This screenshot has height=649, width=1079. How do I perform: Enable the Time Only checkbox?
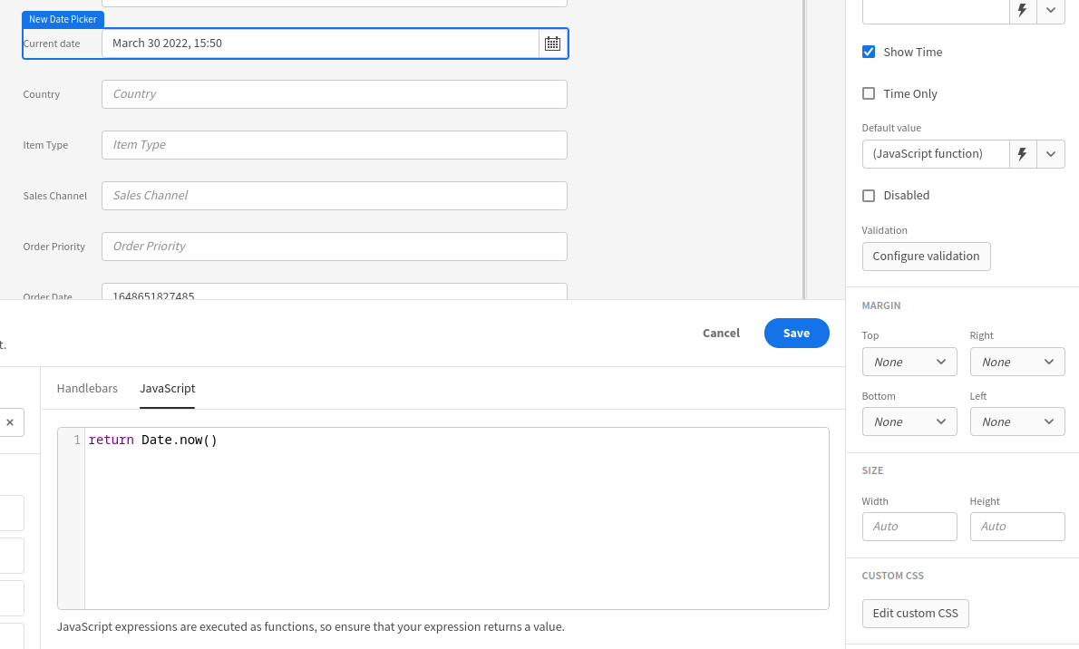(x=869, y=93)
